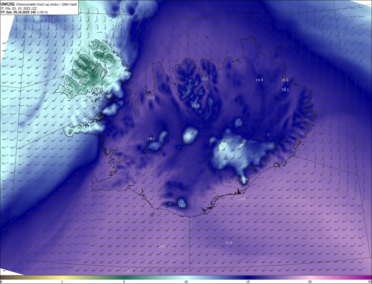Click the 14.9 value on the map
372x284 pixels.
coord(259,80)
